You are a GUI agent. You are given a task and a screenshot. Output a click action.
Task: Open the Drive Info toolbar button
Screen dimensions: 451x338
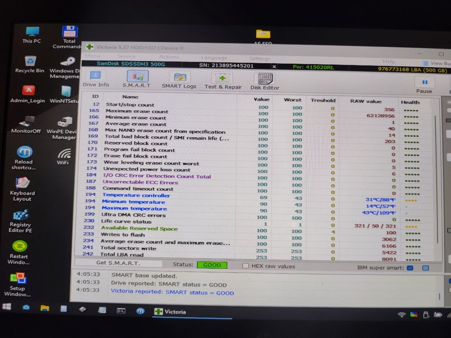pos(96,79)
